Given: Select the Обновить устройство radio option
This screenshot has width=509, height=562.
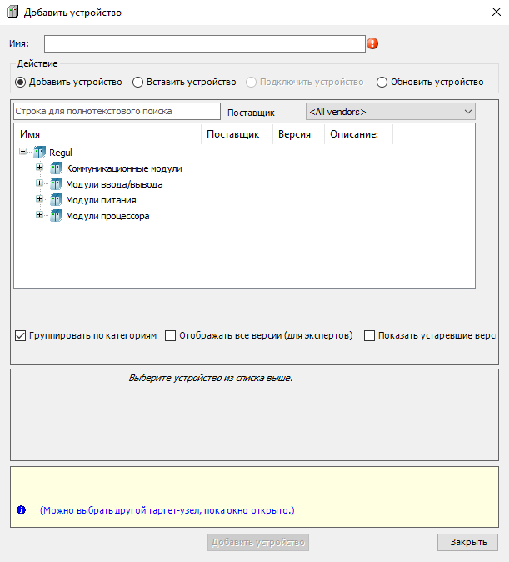Looking at the screenshot, I should click(x=382, y=82).
